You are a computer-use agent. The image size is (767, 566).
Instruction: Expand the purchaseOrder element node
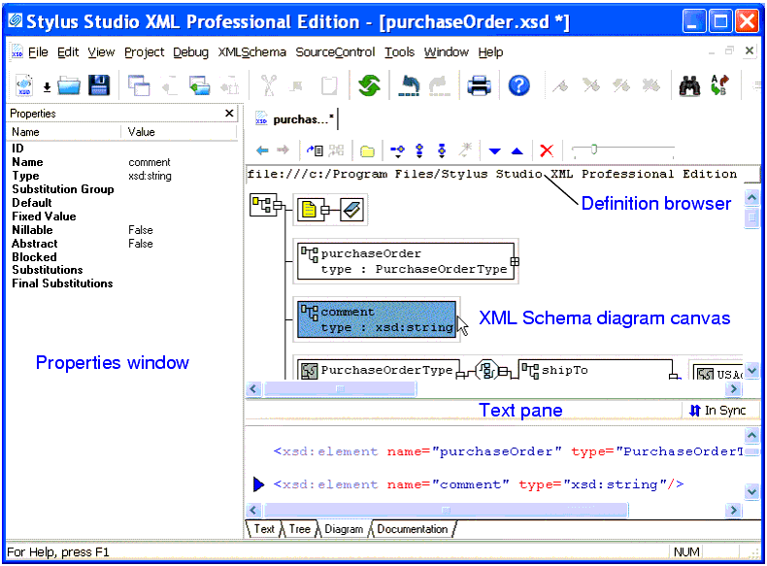(x=516, y=261)
